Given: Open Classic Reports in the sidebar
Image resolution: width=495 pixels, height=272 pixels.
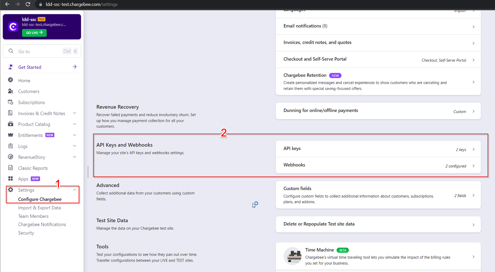Looking at the screenshot, I should click(x=33, y=168).
